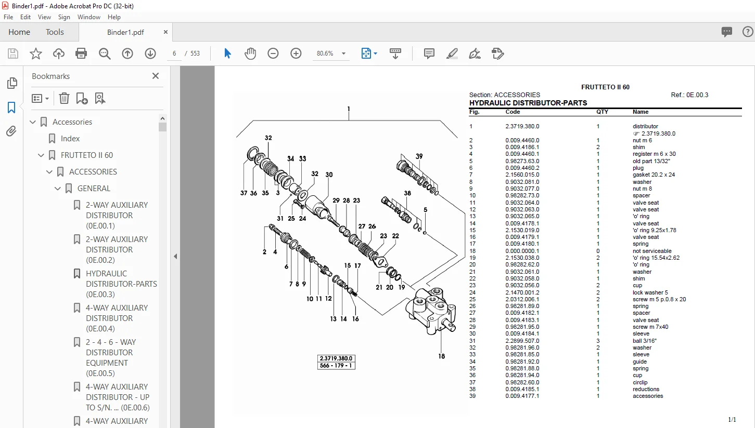
Task: Click the Save file icon in toolbar
Action: coord(13,53)
